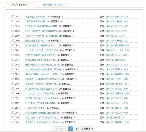Click the comment icon beside 08:06

tap(13, 36)
